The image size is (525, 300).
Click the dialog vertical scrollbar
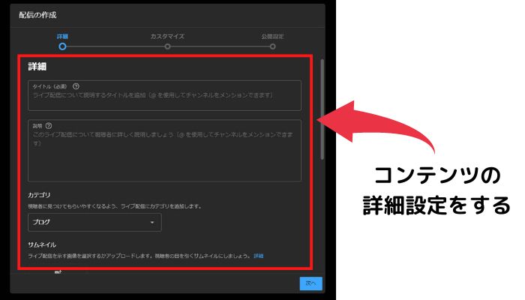point(322,109)
